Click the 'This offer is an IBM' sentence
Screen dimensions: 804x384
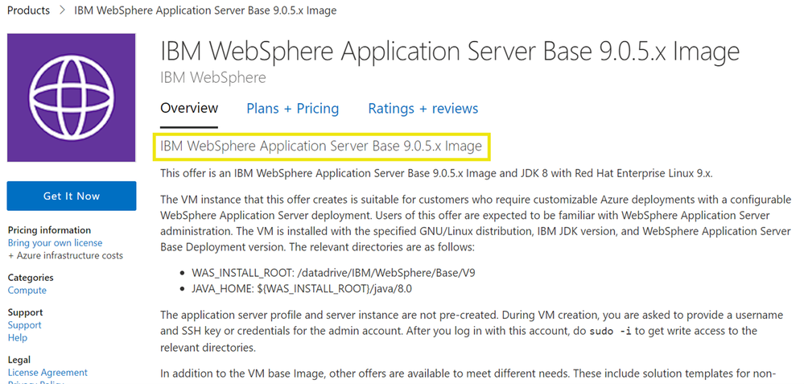point(436,173)
